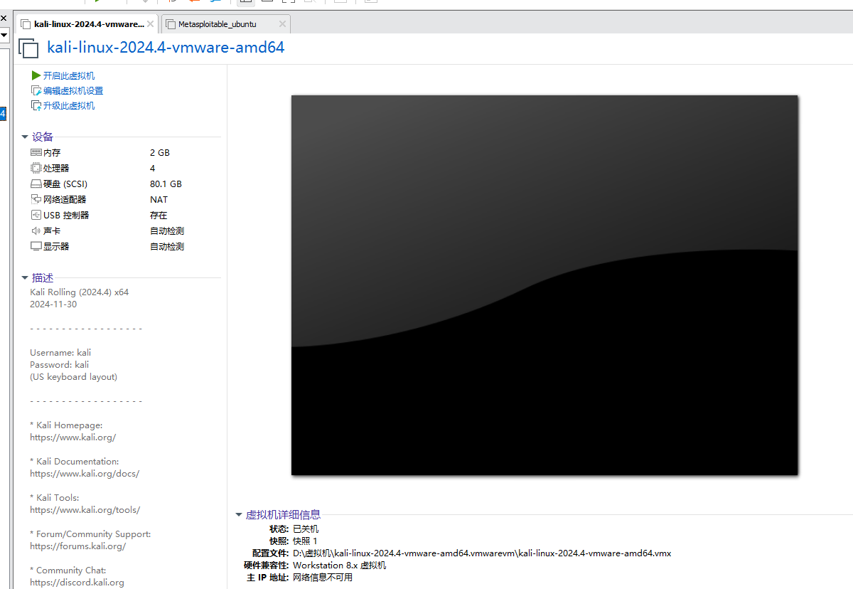The height and width of the screenshot is (589, 853).
Task: Click the 主 IP 地址 value 网络信息不可用
Action: 323,578
